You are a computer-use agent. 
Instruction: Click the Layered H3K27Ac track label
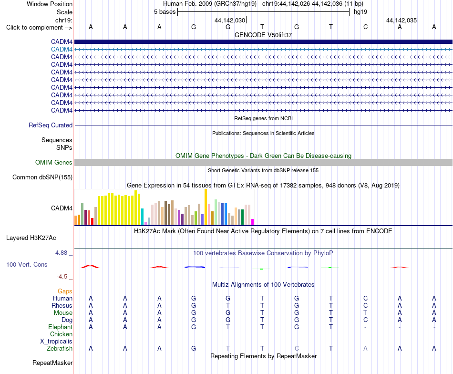[x=31, y=238]
